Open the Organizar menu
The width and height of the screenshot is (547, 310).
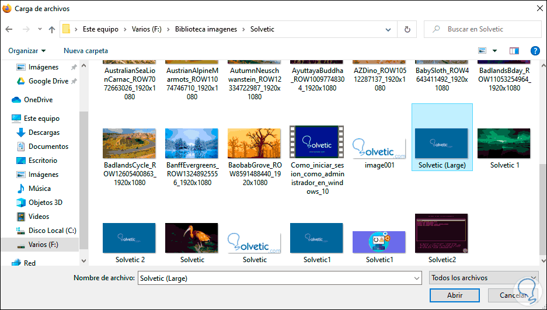click(27, 51)
